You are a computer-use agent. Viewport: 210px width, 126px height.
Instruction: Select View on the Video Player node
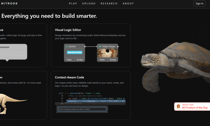(102, 60)
